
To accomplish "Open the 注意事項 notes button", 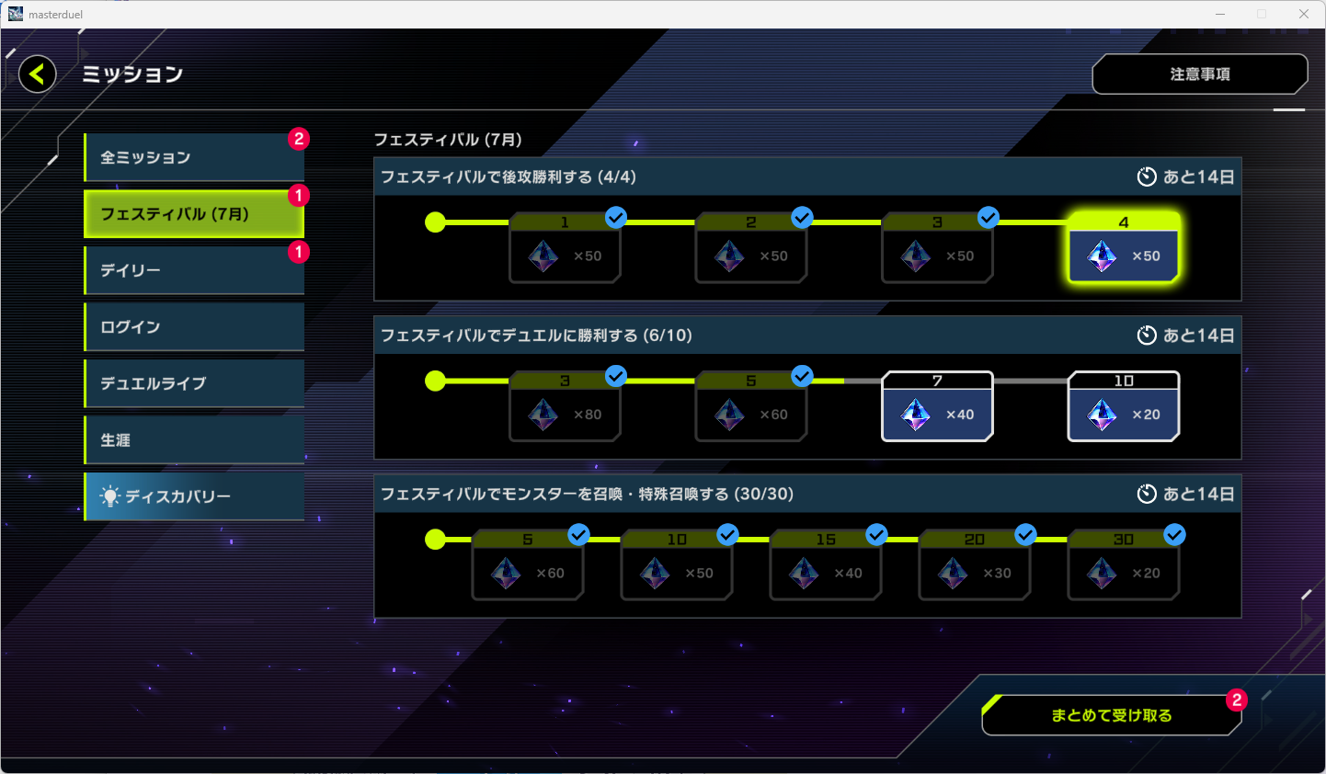I will tap(1200, 74).
